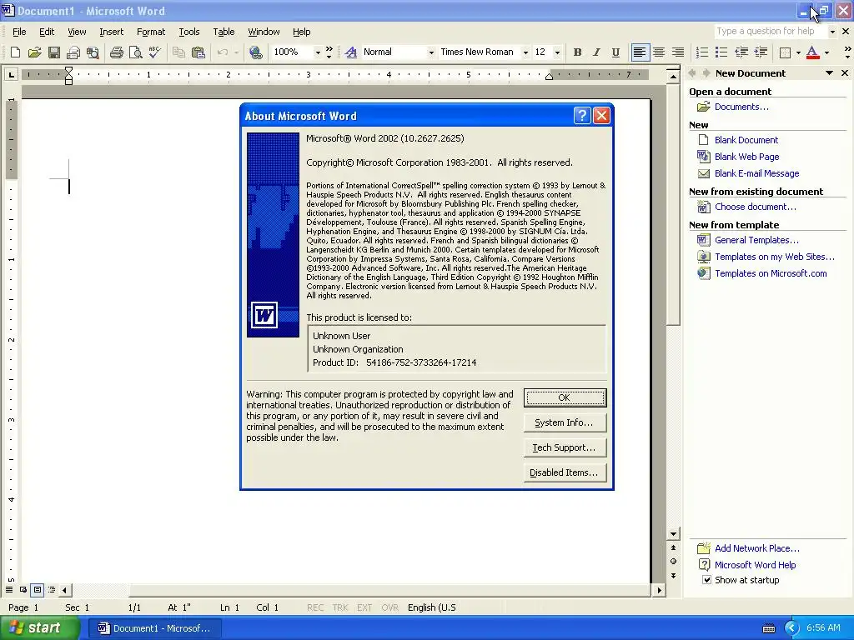The image size is (854, 640).
Task: Open the Table menu
Action: point(224,32)
